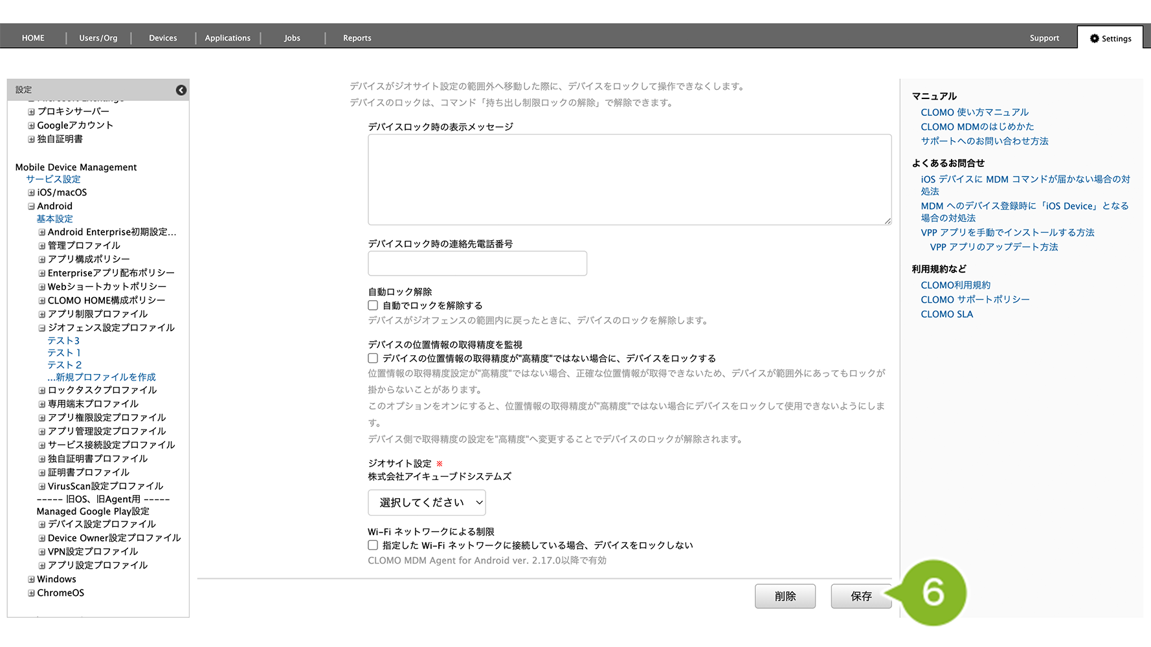
Task: Open CLOMO 使い方マニュアル link
Action: (x=974, y=113)
